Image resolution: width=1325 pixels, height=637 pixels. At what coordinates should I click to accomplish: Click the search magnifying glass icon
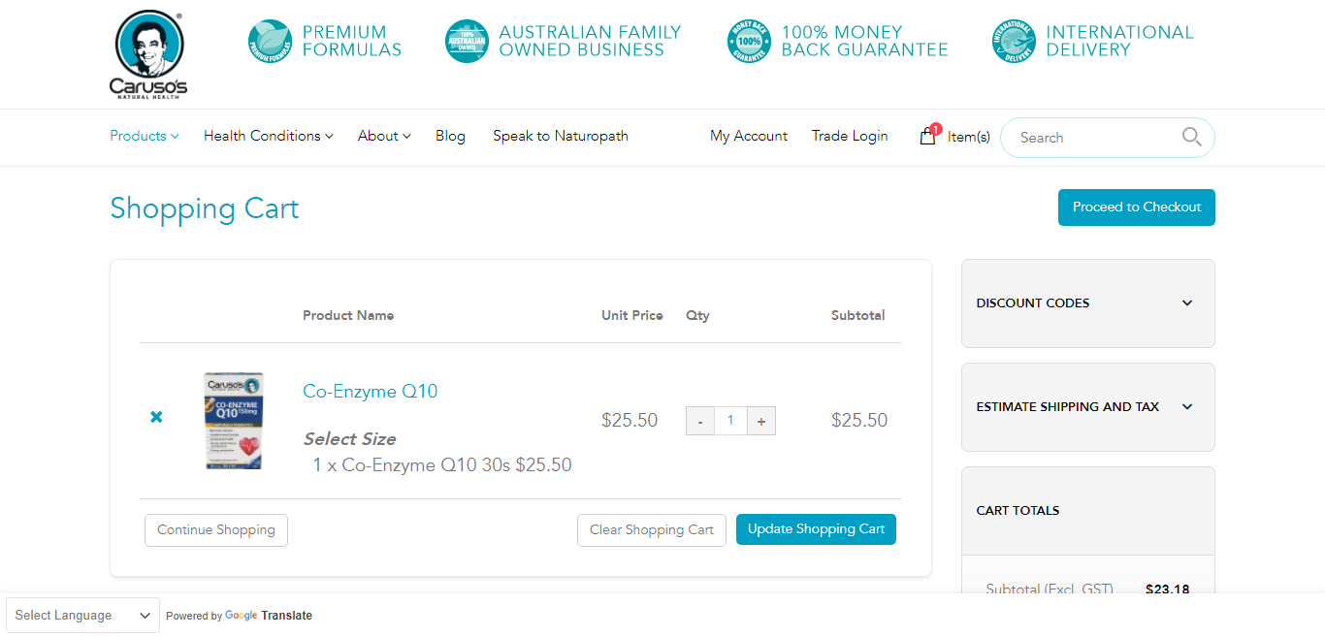[x=1192, y=137]
